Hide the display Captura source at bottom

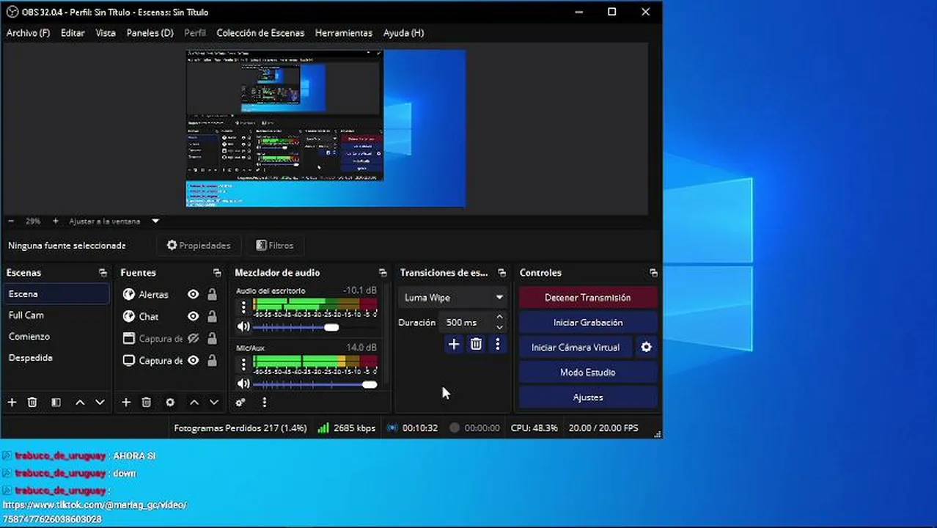193,361
